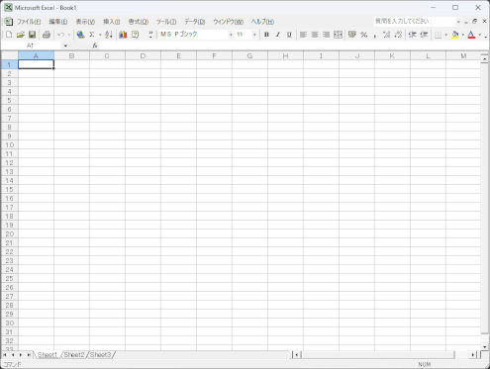This screenshot has width=490, height=369.
Task: Increase decimal places
Action: point(386,35)
